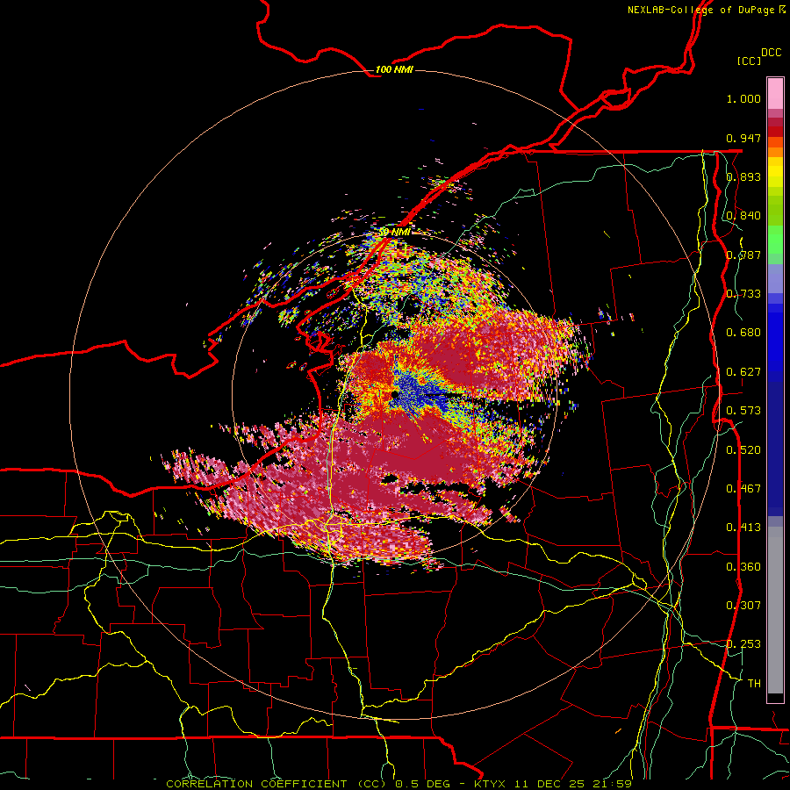Click the 0.893 scale value
Image resolution: width=790 pixels, height=790 pixels.
pyautogui.click(x=743, y=176)
